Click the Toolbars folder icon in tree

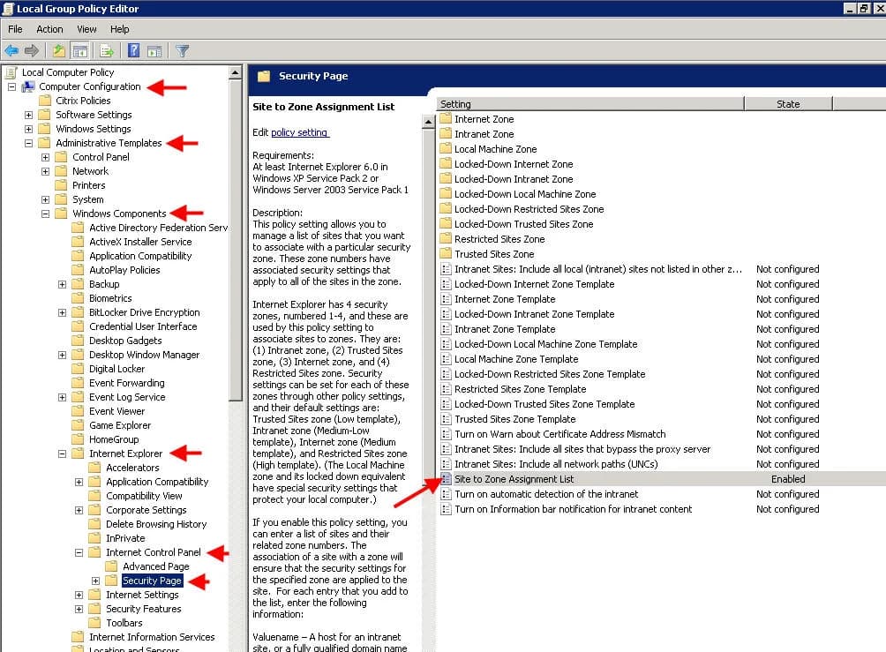tap(95, 623)
